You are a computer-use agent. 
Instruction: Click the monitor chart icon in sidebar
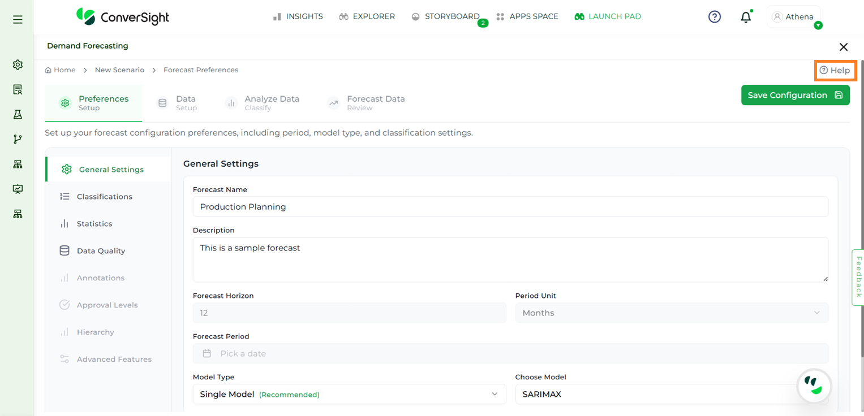click(18, 189)
